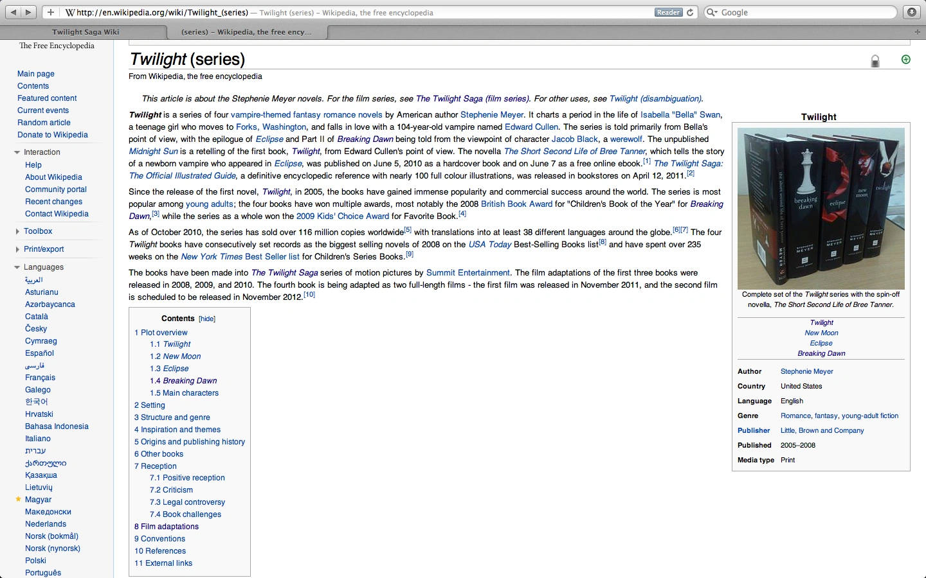Open the Stephenie Meyer link in intro paragraph

[x=492, y=115]
